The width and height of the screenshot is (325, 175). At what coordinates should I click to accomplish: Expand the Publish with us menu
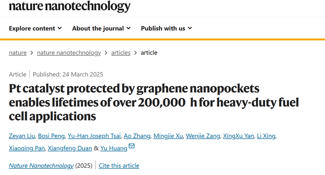(x=166, y=28)
